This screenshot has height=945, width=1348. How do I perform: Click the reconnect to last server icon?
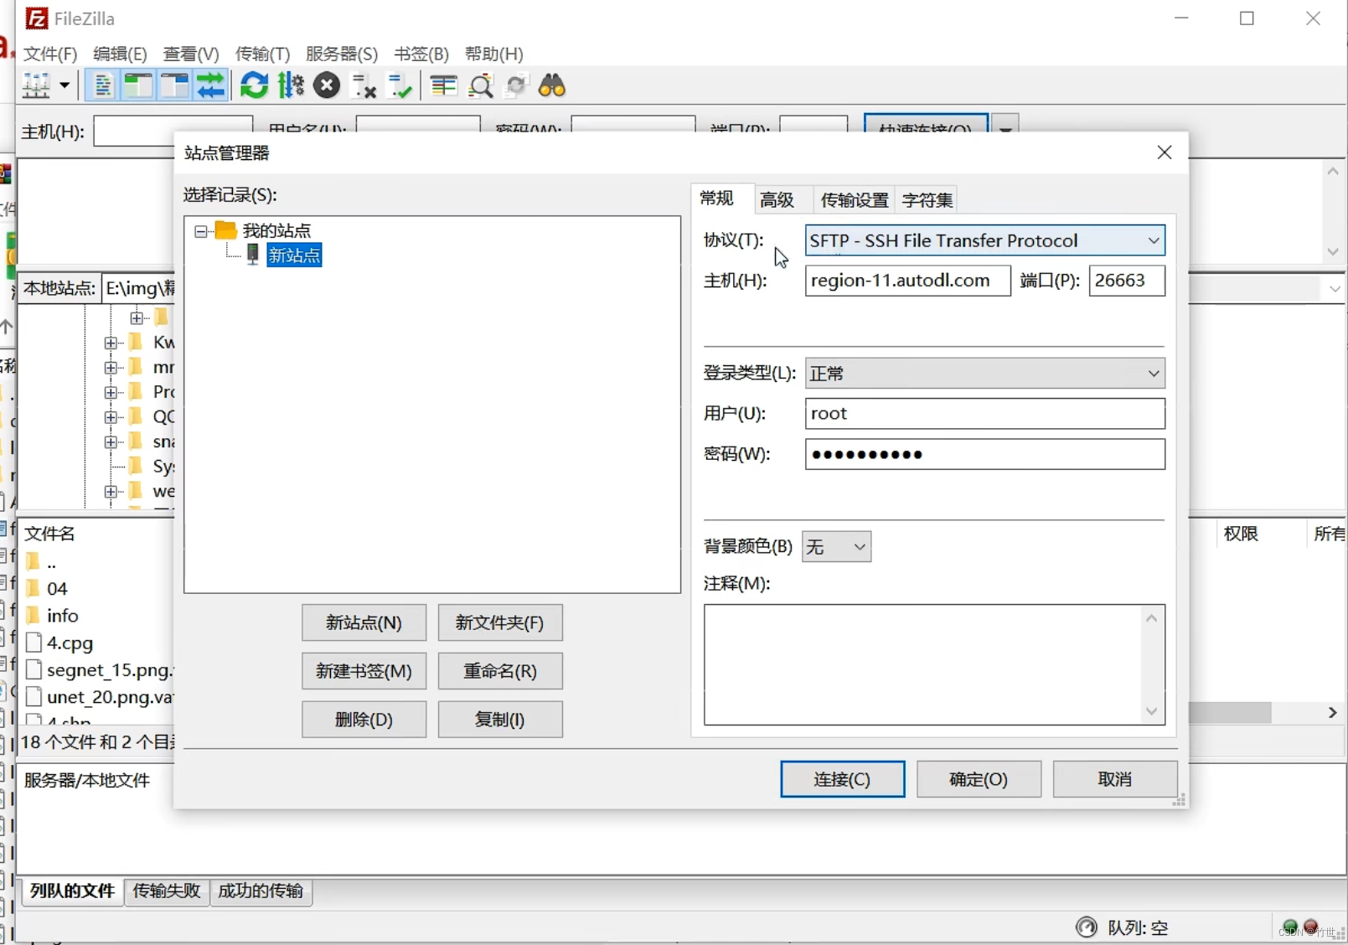click(x=400, y=85)
